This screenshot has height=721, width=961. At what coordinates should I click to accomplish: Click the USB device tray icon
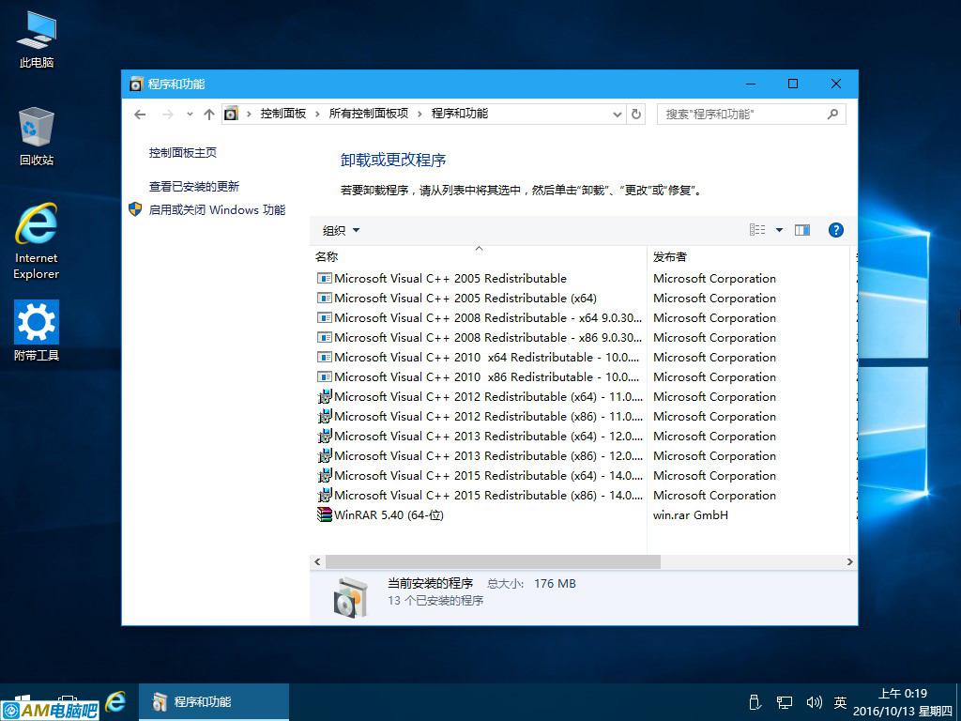click(755, 702)
